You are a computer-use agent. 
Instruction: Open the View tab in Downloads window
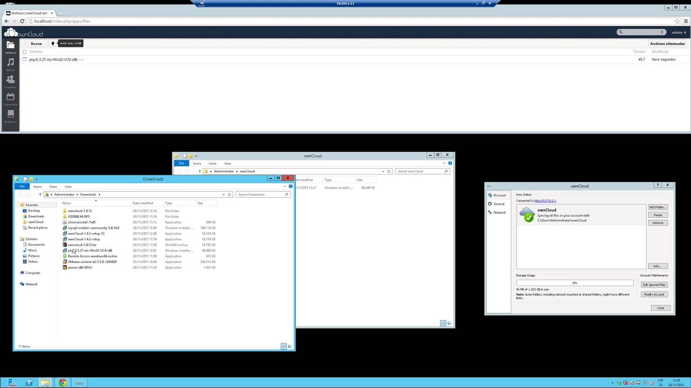pos(68,186)
